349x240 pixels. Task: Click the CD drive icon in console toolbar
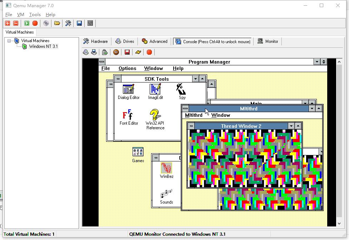click(86, 52)
